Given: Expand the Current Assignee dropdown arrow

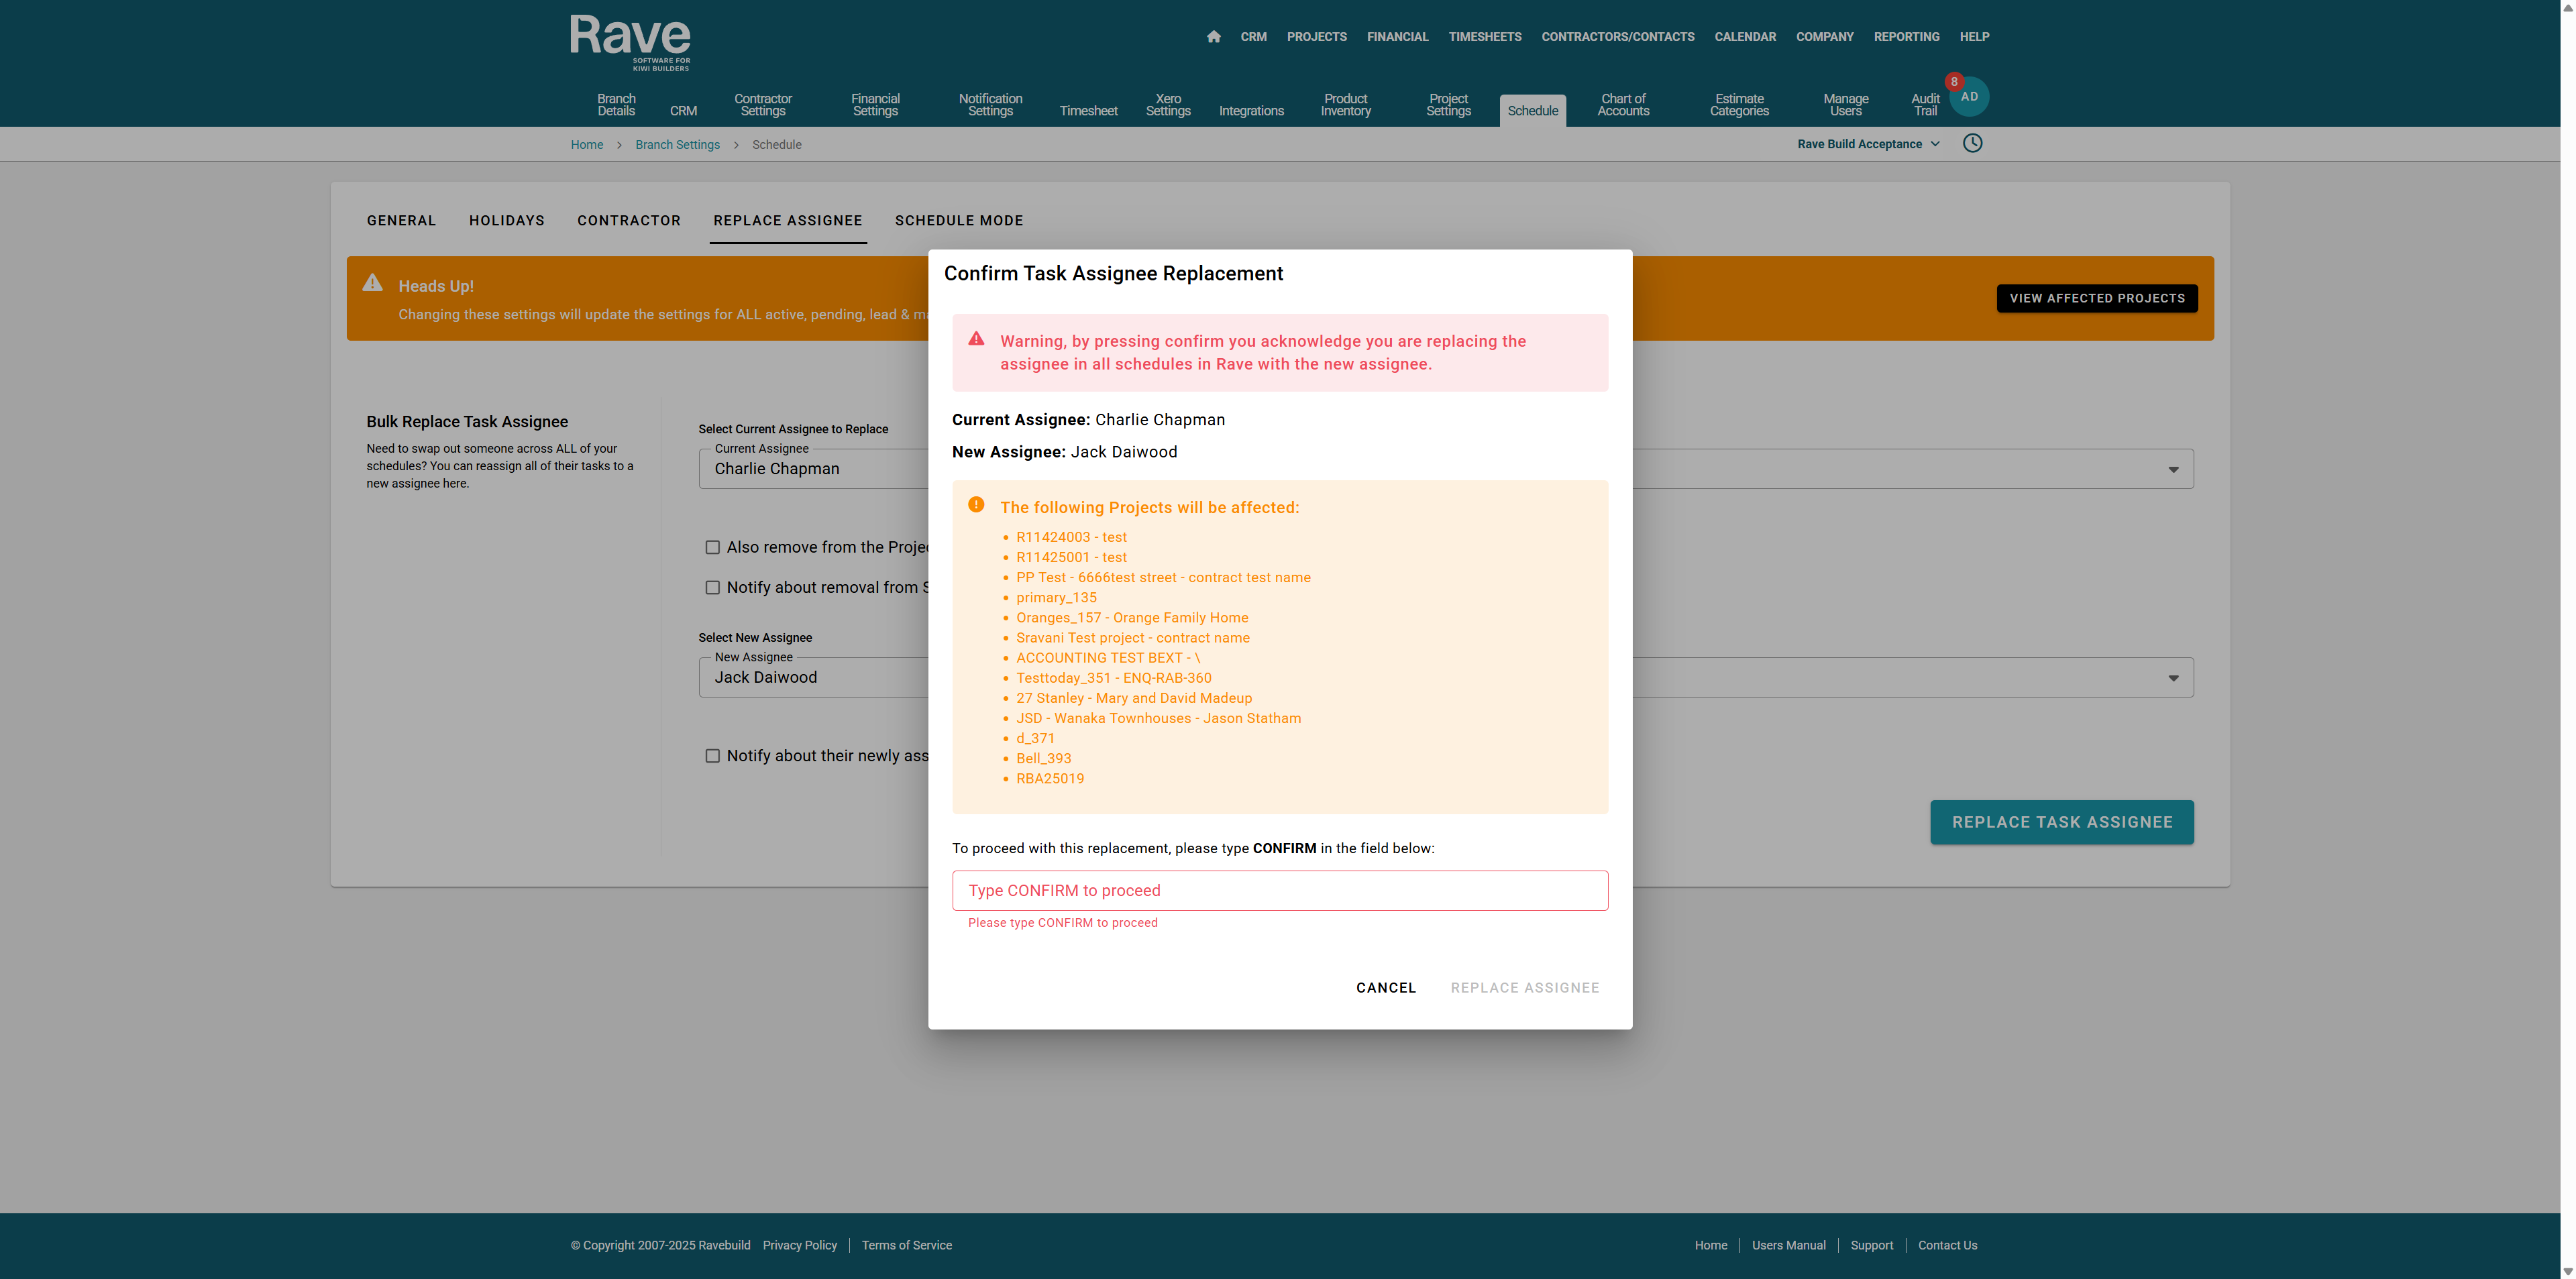Looking at the screenshot, I should pos(2172,470).
